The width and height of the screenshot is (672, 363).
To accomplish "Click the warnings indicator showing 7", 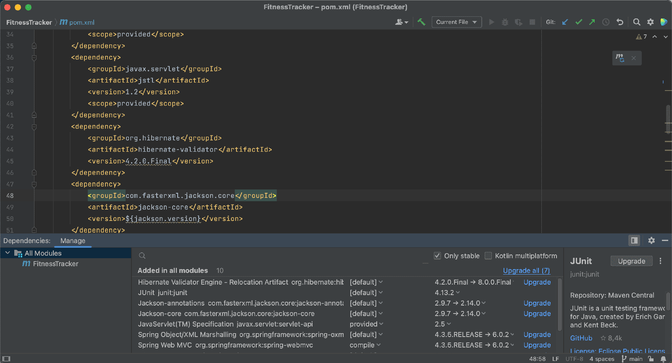I will pos(641,36).
